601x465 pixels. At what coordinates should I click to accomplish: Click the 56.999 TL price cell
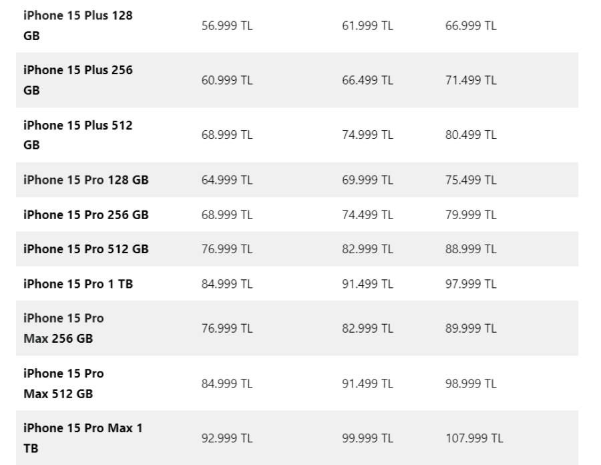[227, 25]
